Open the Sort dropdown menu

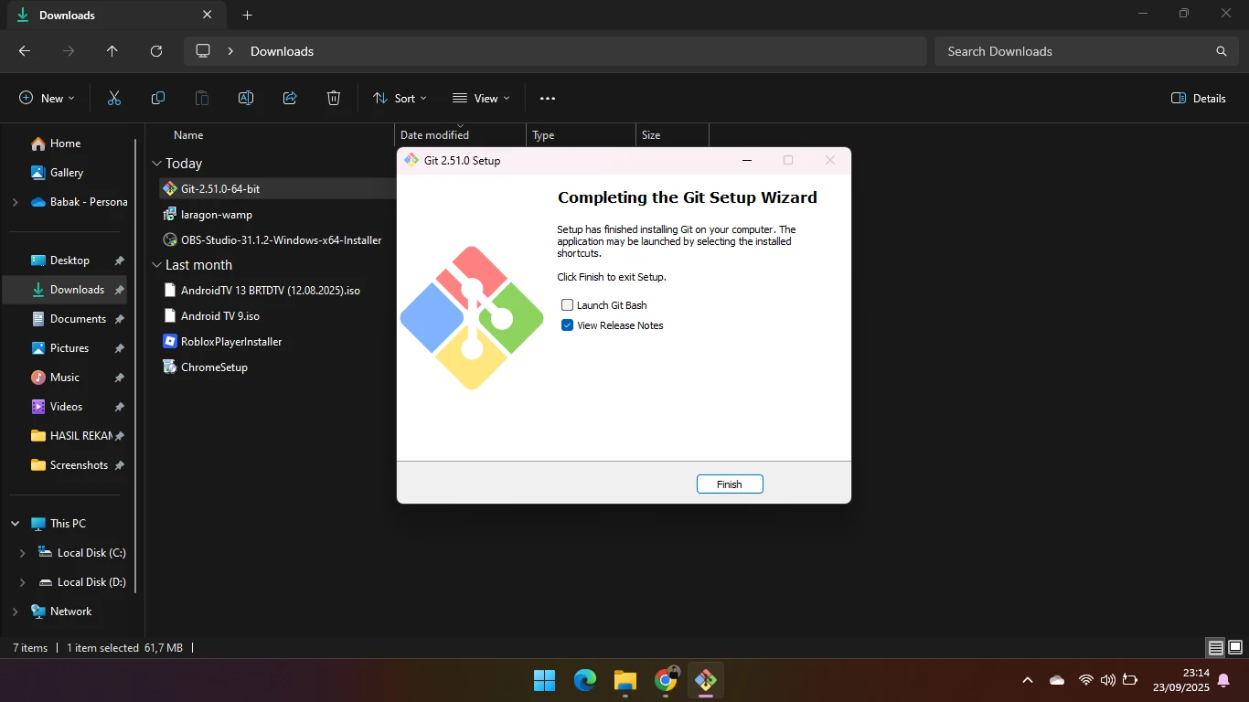pyautogui.click(x=400, y=98)
